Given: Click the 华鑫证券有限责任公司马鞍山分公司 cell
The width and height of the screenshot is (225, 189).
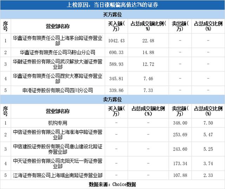Looking at the screenshot, I should (x=58, y=52).
